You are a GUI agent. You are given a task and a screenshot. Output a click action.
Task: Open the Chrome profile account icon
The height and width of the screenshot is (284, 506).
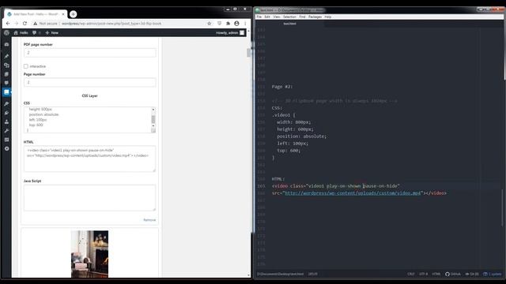pos(236,24)
